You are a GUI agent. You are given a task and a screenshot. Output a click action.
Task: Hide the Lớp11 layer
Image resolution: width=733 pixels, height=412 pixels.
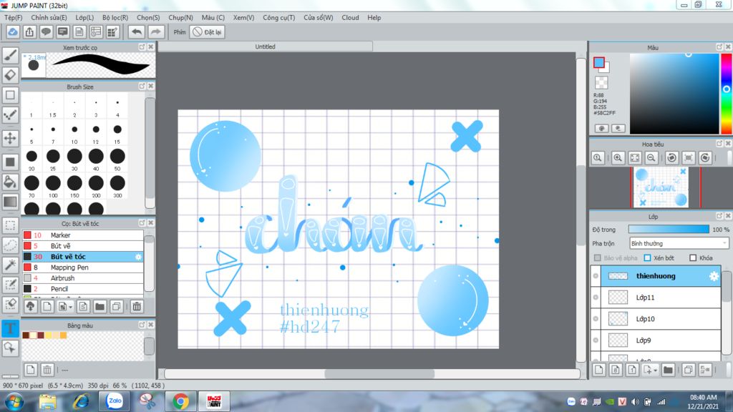[x=596, y=298]
